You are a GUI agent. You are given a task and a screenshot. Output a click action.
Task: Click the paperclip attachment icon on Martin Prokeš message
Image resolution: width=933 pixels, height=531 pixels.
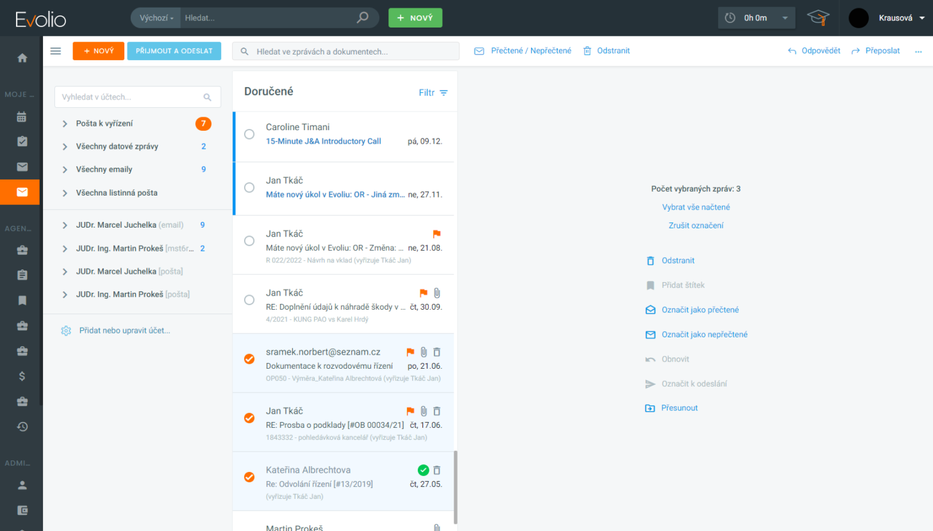click(x=437, y=526)
